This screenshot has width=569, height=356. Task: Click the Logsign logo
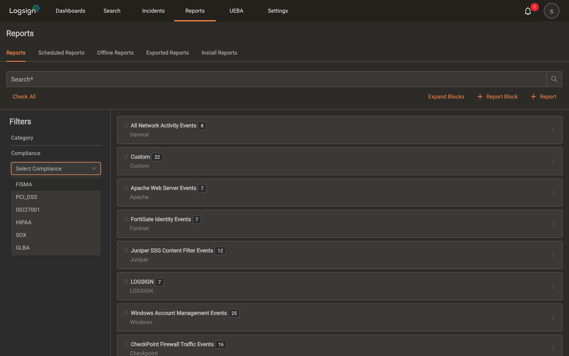point(24,10)
